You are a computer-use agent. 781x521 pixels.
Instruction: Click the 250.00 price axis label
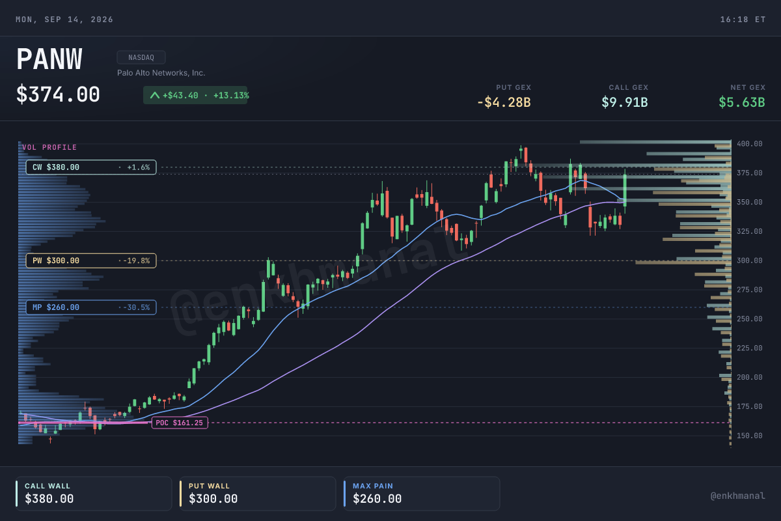pos(750,319)
